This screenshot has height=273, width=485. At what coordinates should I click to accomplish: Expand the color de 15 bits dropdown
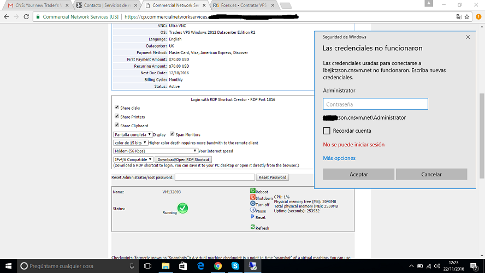[130, 143]
